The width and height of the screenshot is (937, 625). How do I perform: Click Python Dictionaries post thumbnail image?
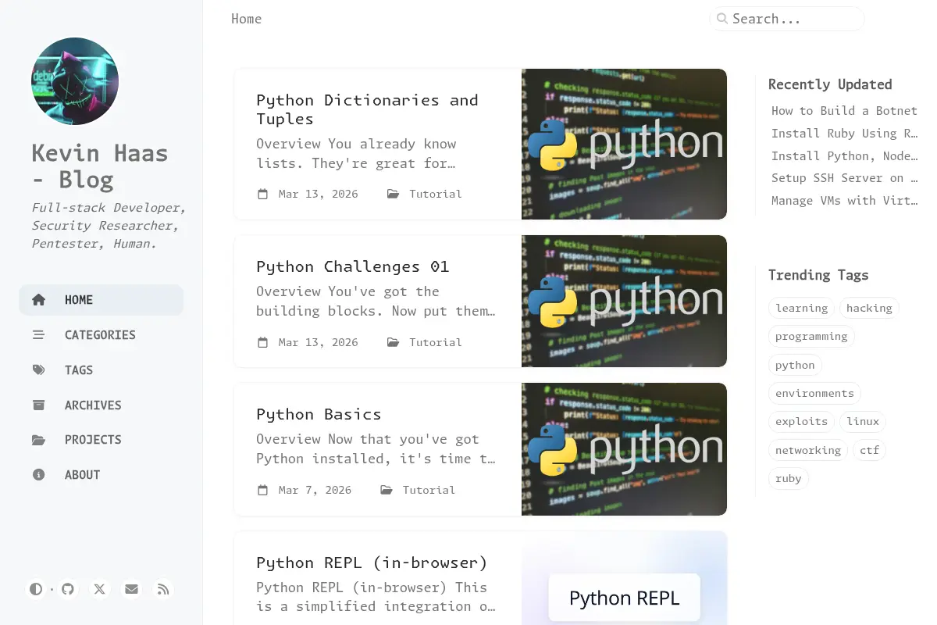point(624,144)
